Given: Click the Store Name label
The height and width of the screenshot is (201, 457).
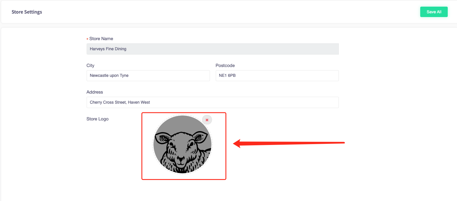Looking at the screenshot, I should [101, 39].
